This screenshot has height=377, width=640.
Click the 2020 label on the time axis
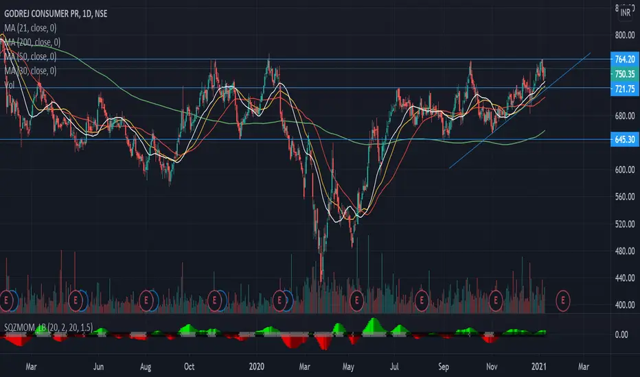pyautogui.click(x=256, y=367)
